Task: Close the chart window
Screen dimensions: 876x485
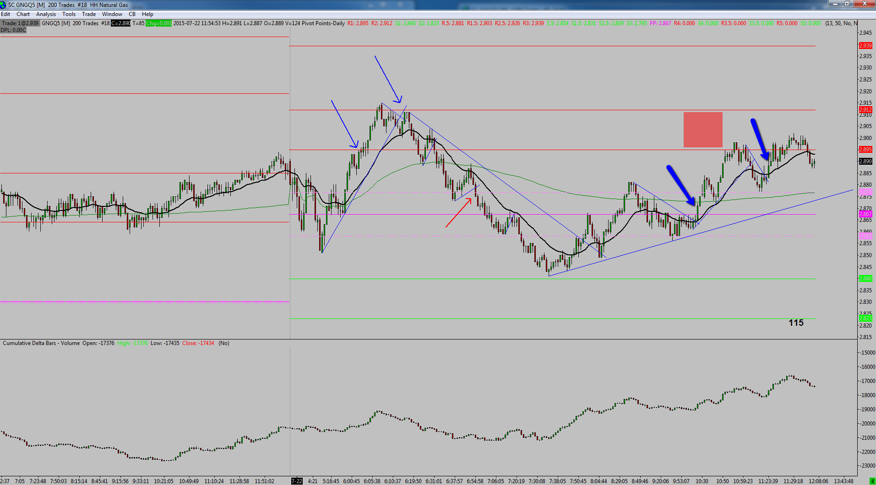Action: 865,4
